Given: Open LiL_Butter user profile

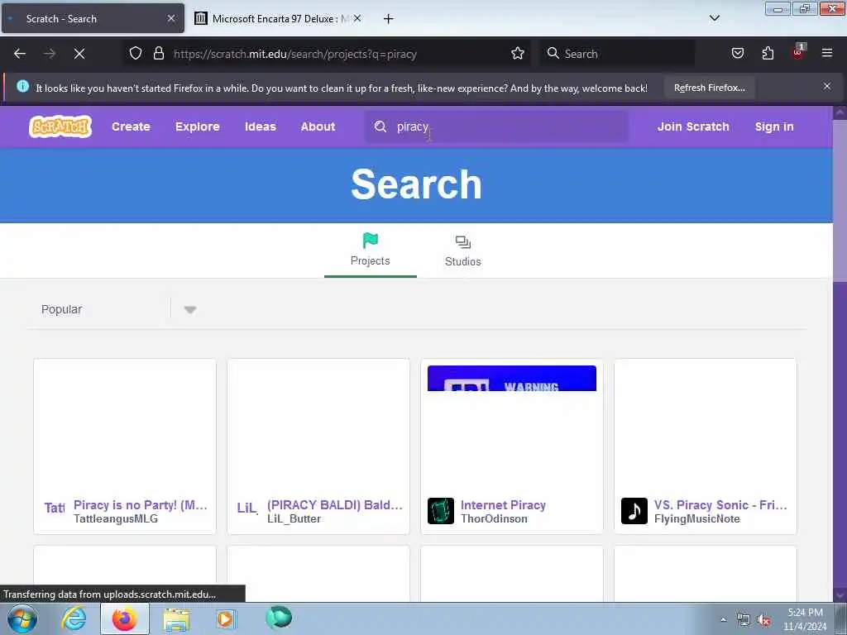Looking at the screenshot, I should click(x=294, y=519).
